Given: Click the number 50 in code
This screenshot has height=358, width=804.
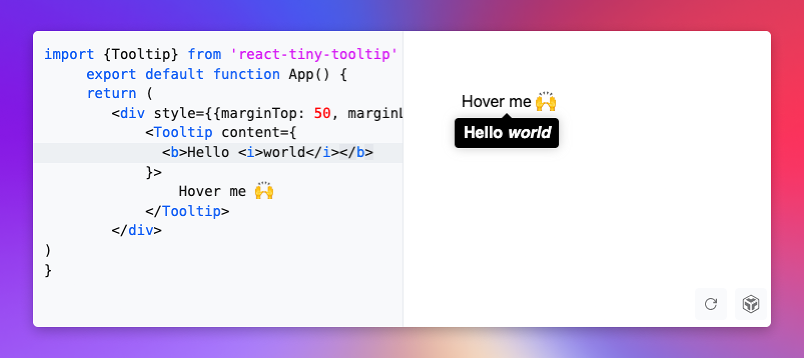Looking at the screenshot, I should tap(322, 113).
